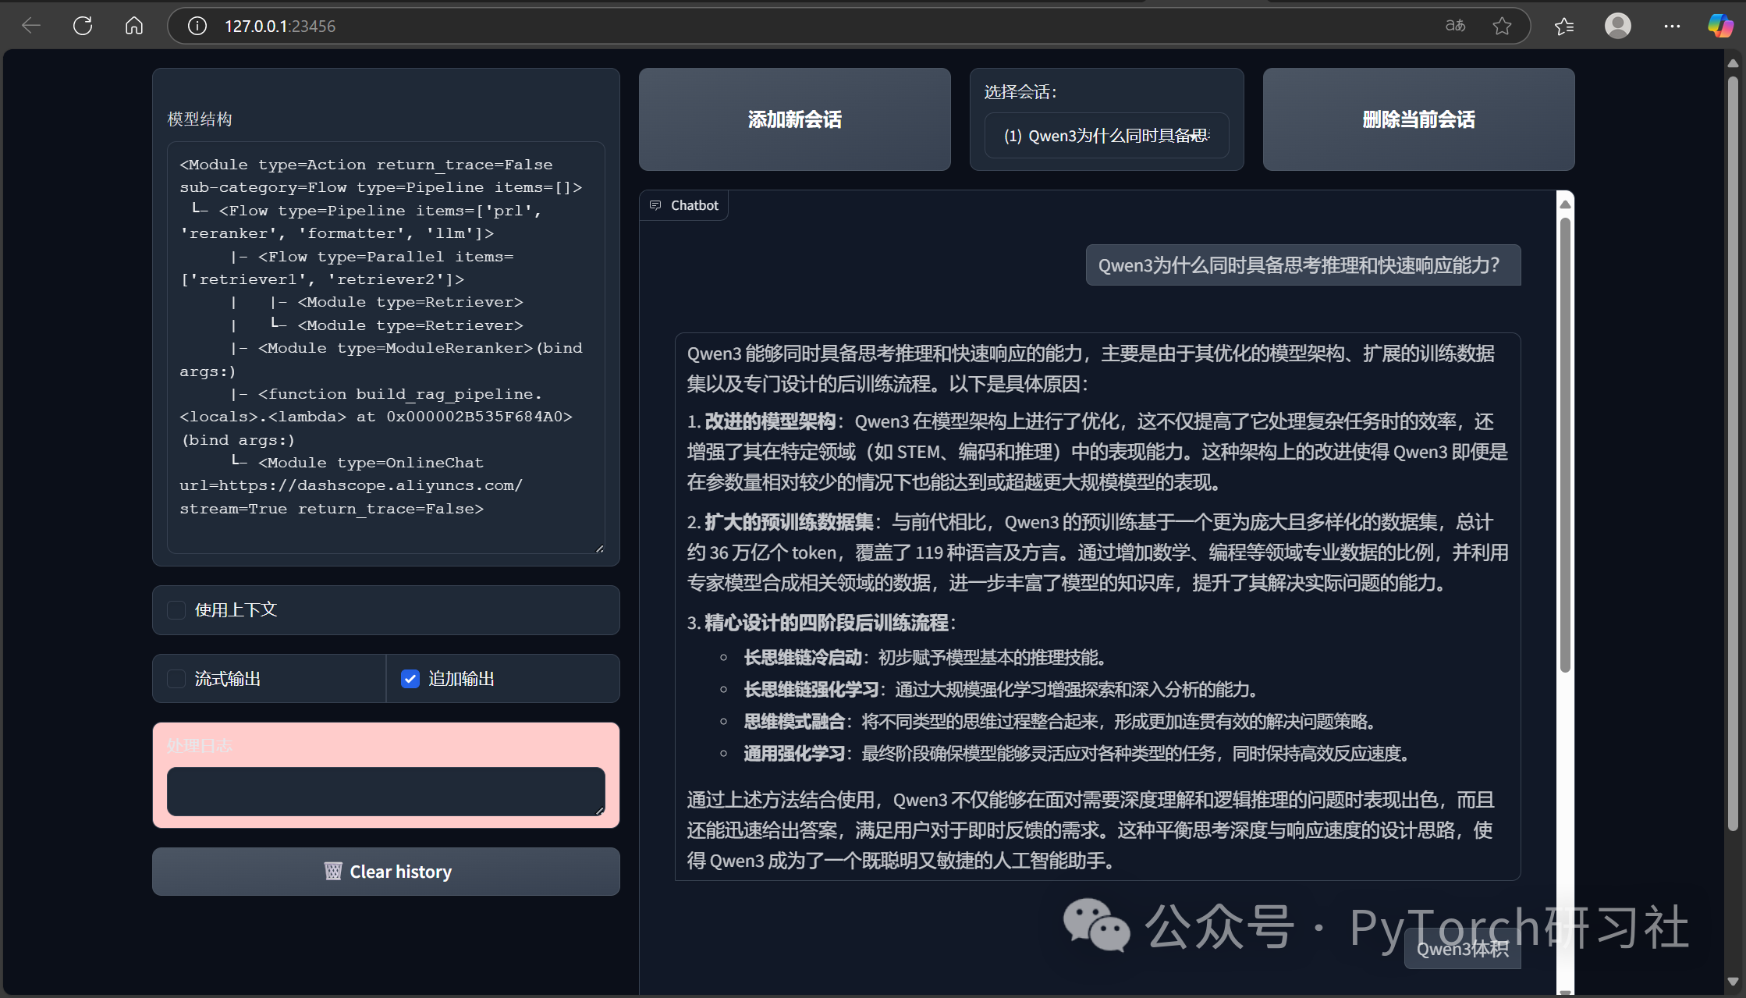Click the Clear history button

pos(386,872)
